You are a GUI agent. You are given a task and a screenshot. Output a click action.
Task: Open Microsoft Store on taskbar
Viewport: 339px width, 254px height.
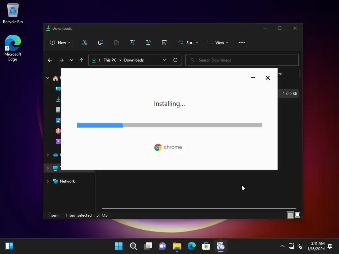pos(206,246)
